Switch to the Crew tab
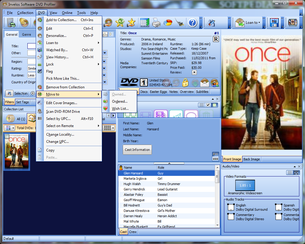The width and height of the screenshot is (305, 244). pyautogui.click(x=133, y=232)
